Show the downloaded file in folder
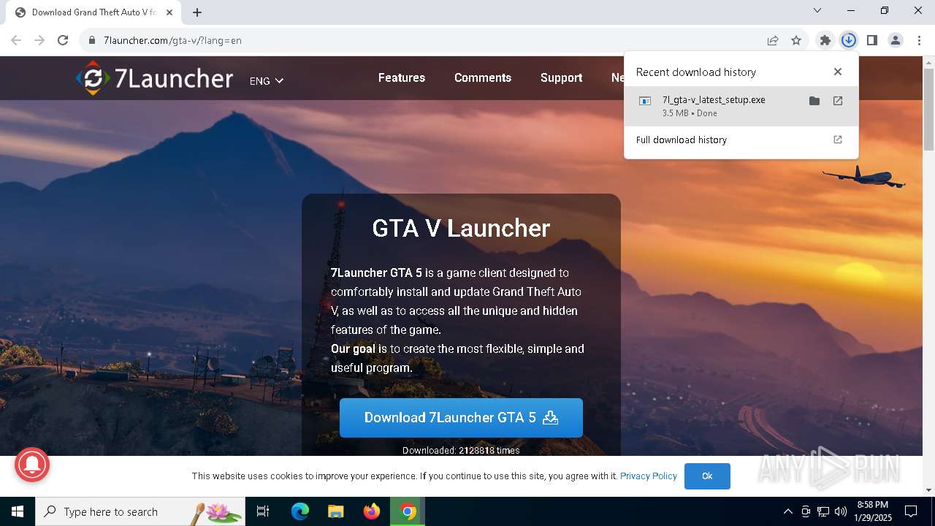Screen dimensions: 935x526 click(x=814, y=101)
